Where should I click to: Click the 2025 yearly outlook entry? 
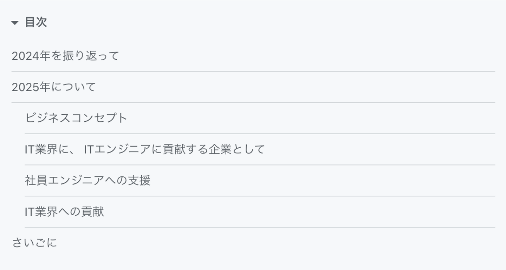tap(54, 87)
